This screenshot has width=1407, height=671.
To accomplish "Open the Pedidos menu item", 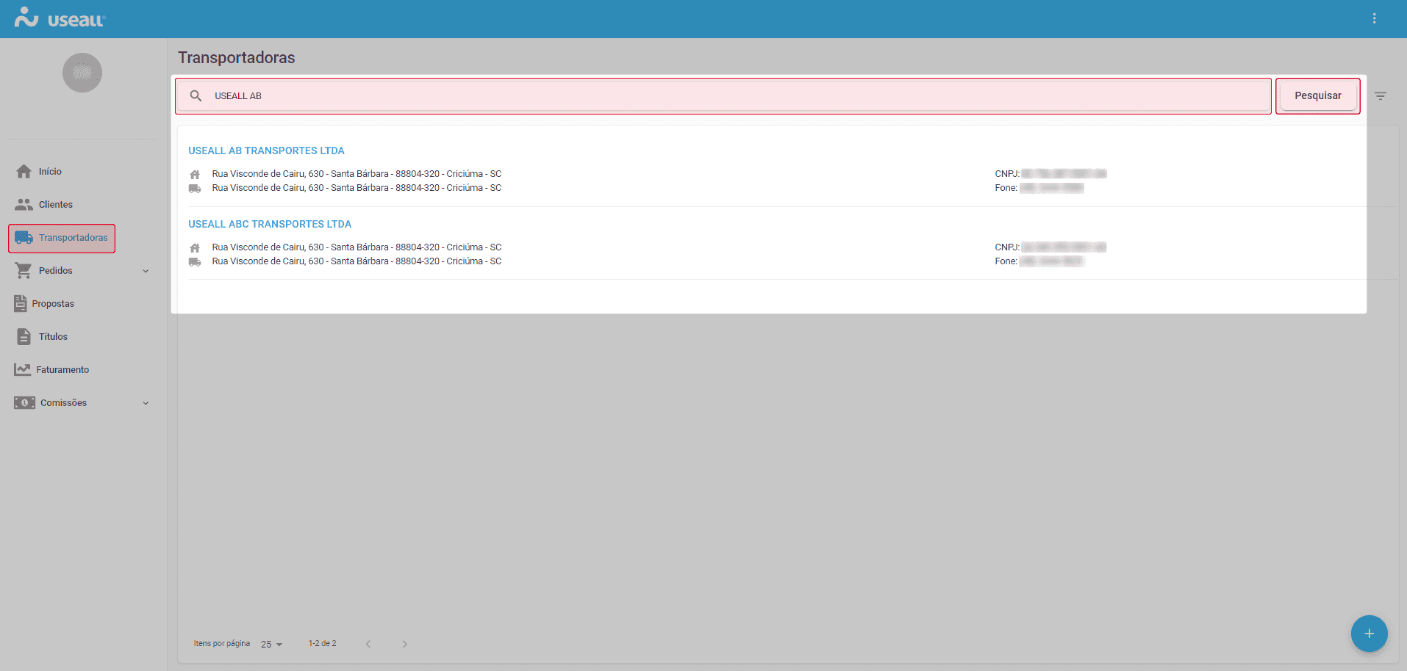I will point(56,270).
